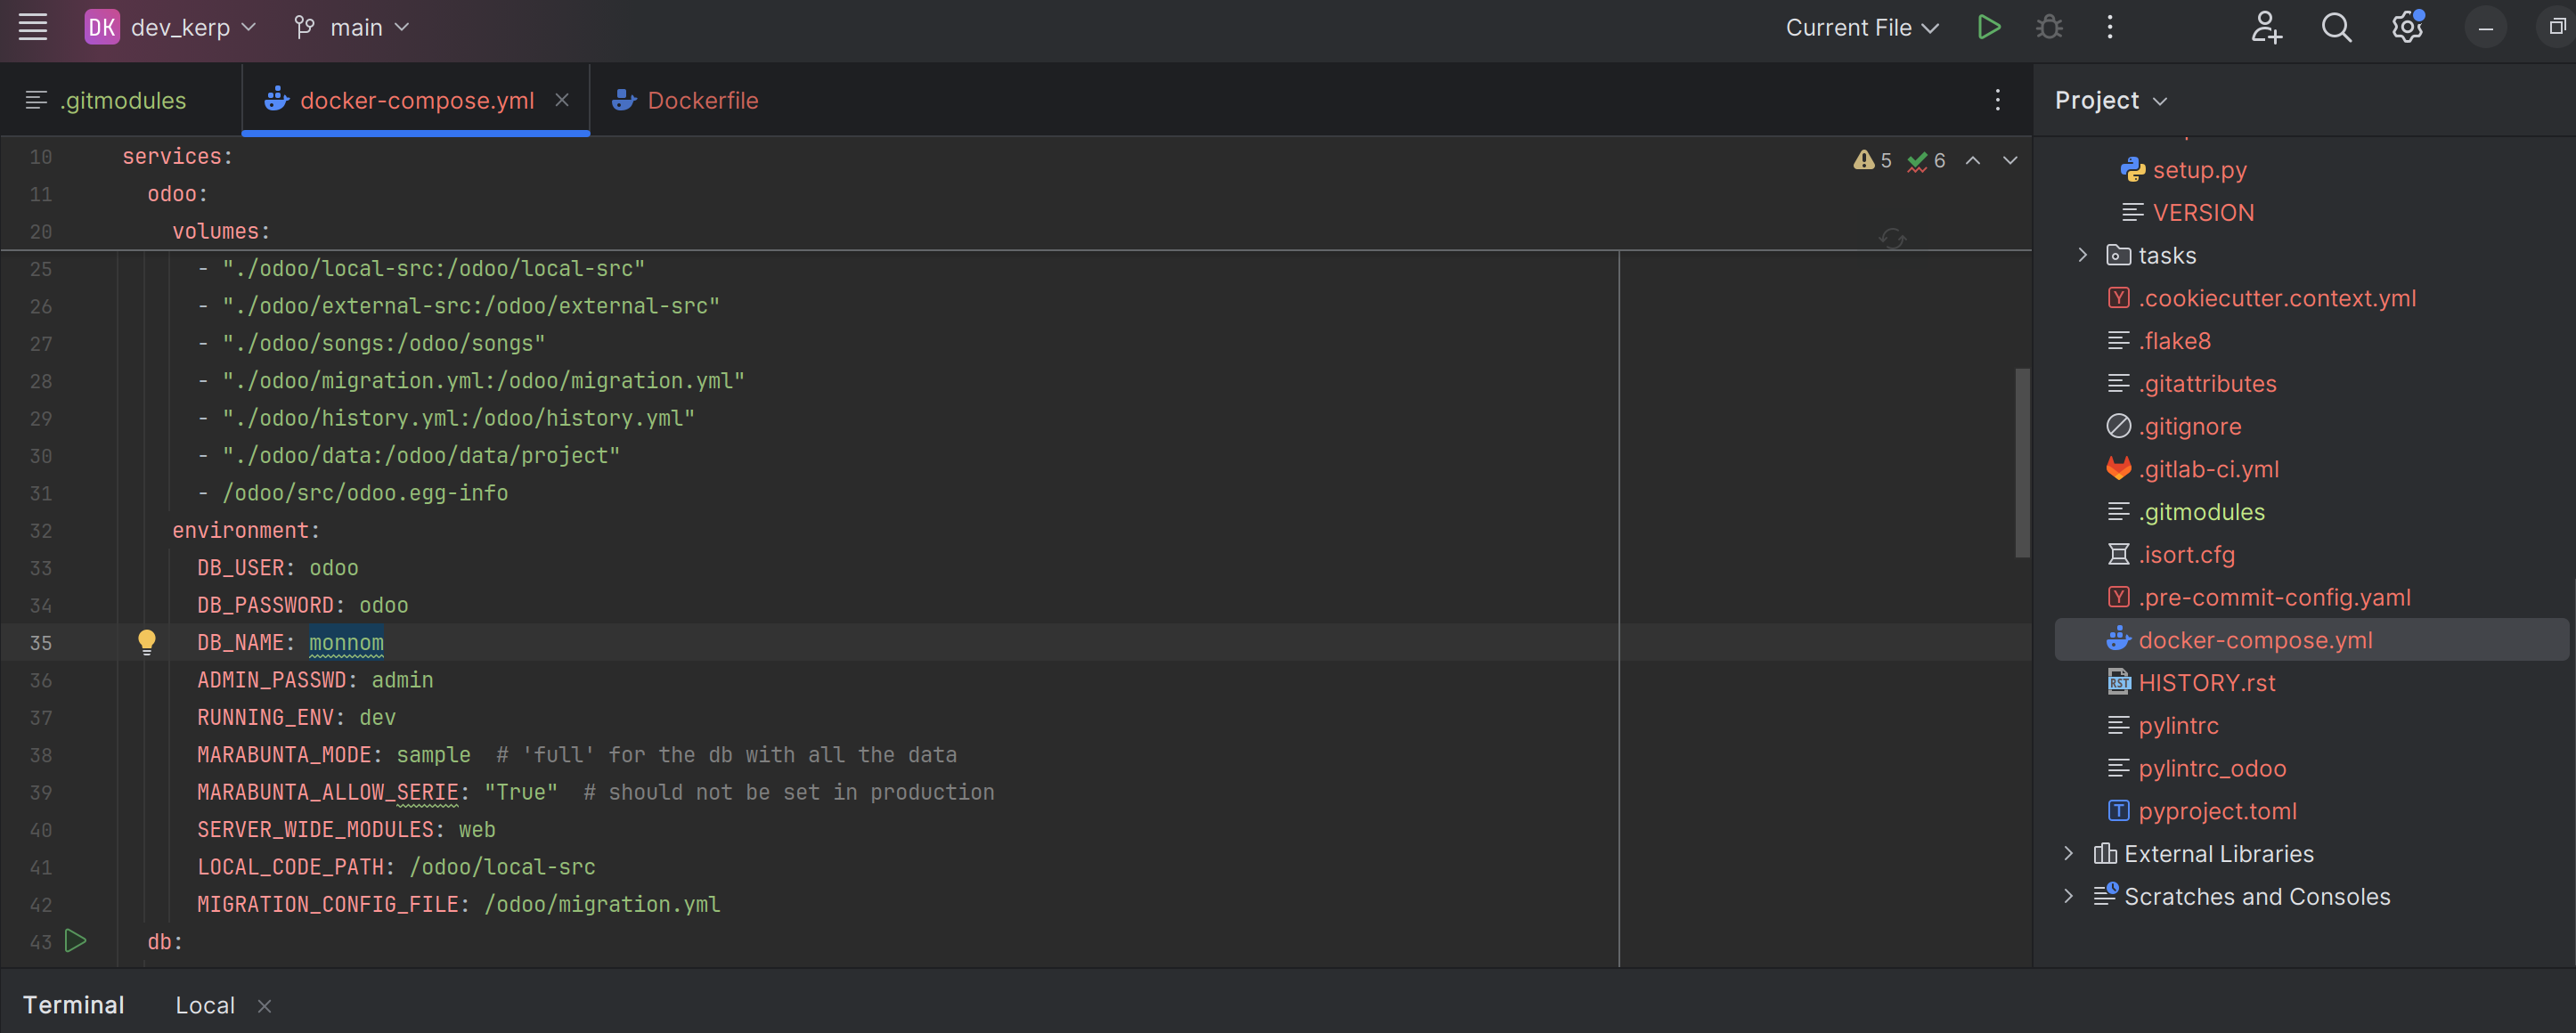Open the main hamburger menu

33,27
